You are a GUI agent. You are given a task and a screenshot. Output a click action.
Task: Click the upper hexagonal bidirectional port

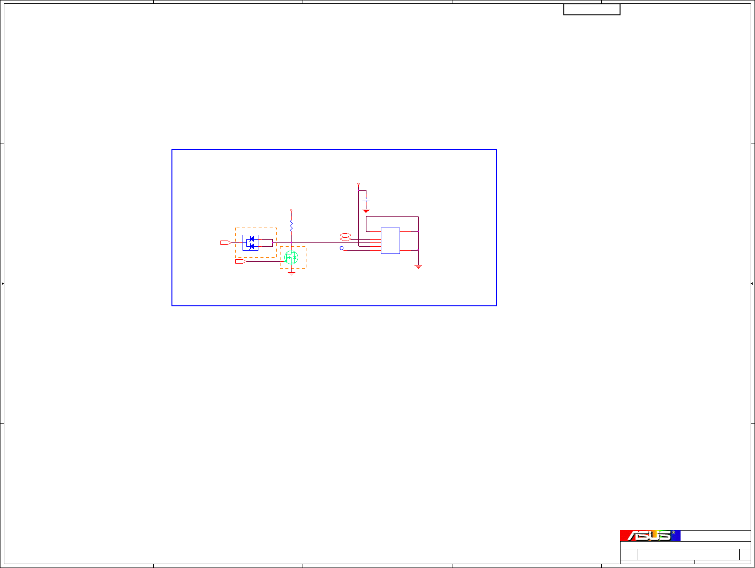pyautogui.click(x=345, y=235)
